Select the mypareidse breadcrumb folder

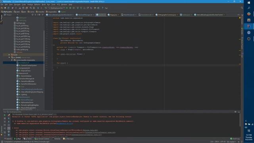tap(51, 12)
